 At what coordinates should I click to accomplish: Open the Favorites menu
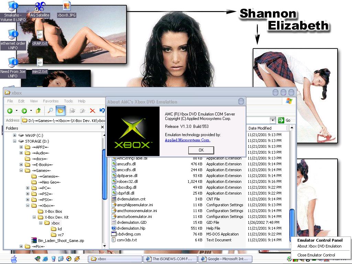(51, 101)
